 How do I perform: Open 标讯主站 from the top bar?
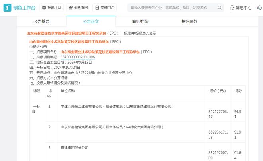(51, 8)
